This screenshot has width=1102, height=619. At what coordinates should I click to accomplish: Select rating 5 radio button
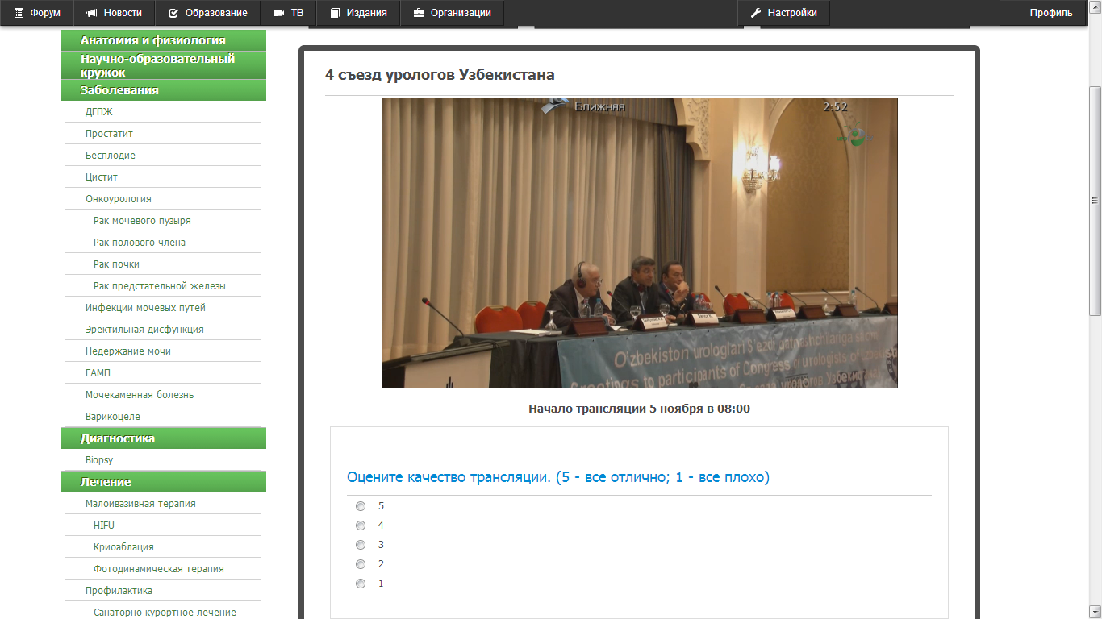pos(361,506)
